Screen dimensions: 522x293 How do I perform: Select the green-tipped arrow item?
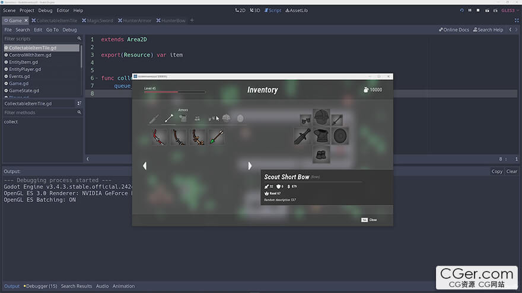tap(217, 137)
